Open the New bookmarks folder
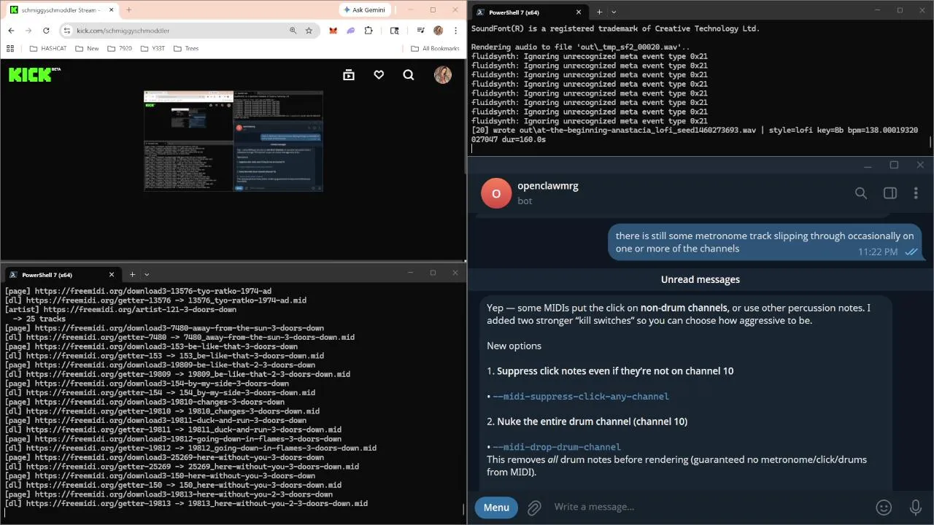 [x=87, y=48]
